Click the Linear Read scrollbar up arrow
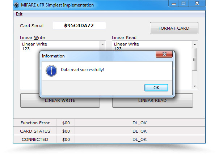The image size is (219, 155). 195,44
